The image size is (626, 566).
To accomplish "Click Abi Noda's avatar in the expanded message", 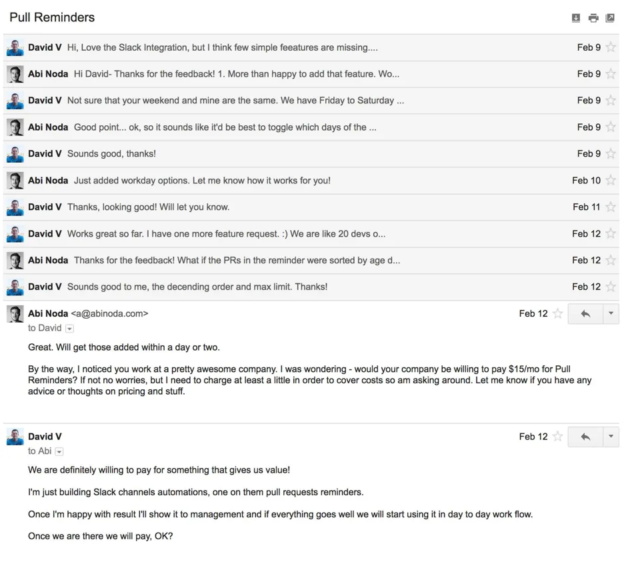I will coord(15,314).
